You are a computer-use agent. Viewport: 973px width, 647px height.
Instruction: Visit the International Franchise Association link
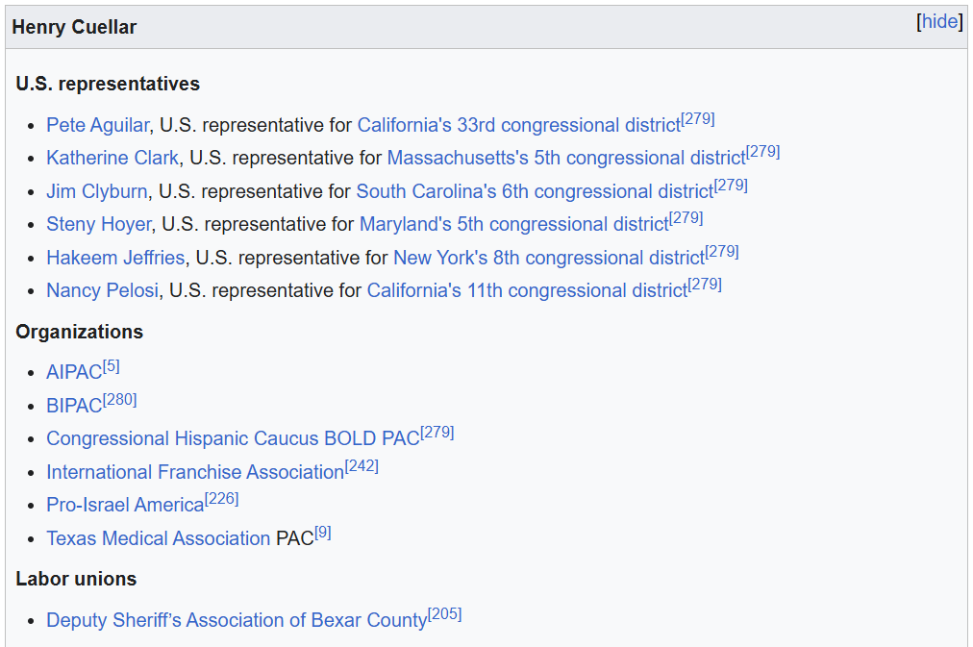point(195,472)
